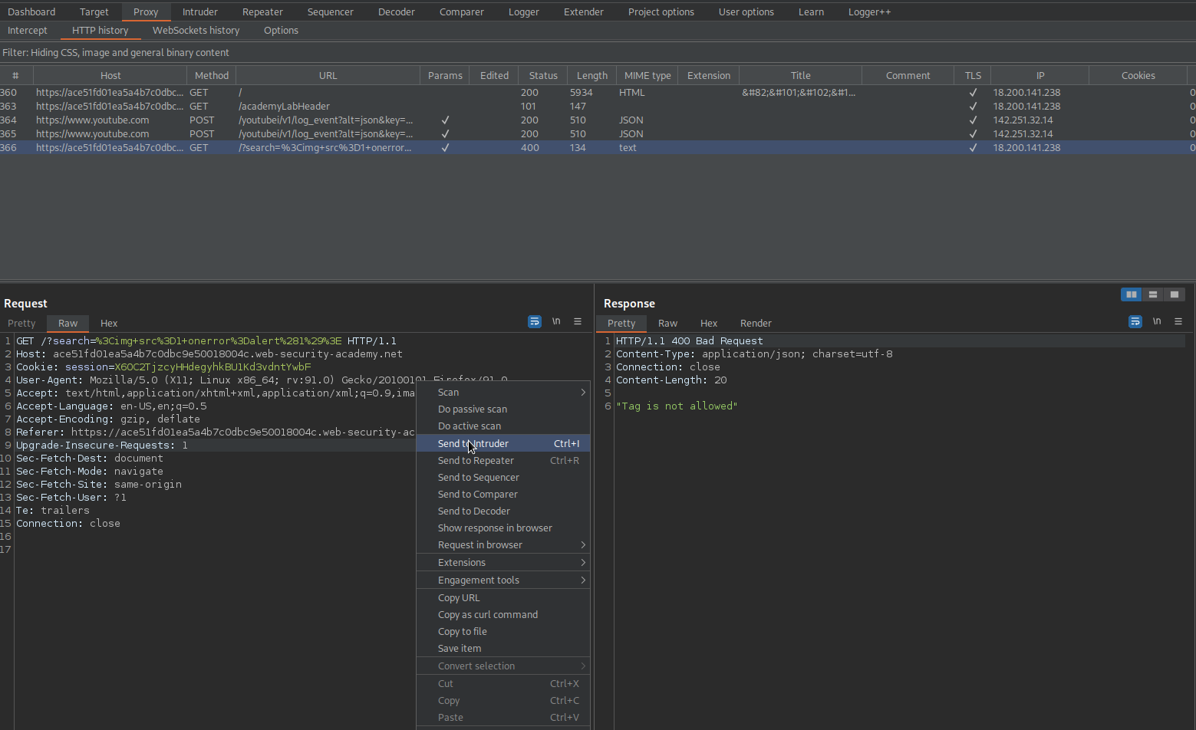Choose Show response in browser
Viewport: 1196px width, 730px height.
coord(503,528)
